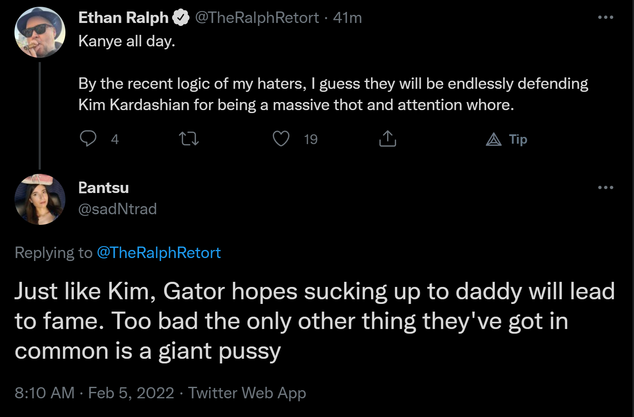Open the share tweet icon
The height and width of the screenshot is (417, 634).
tap(388, 139)
